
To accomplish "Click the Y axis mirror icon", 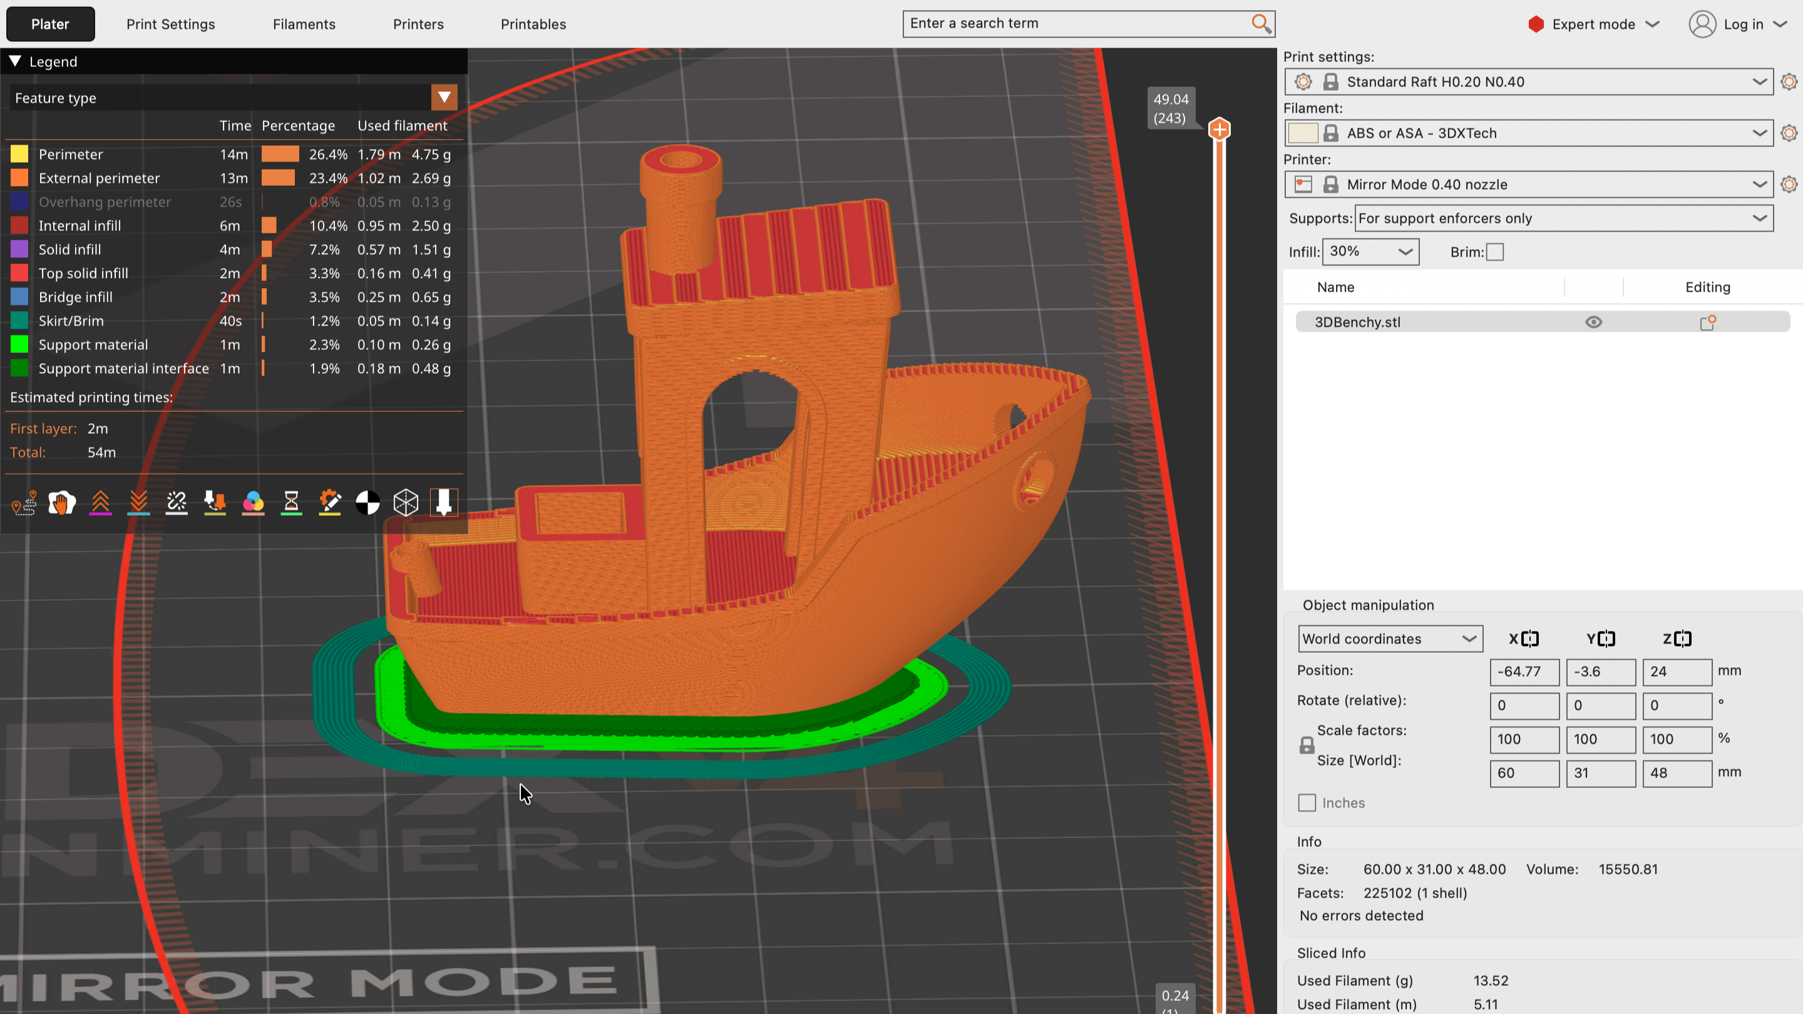I will click(x=1600, y=639).
